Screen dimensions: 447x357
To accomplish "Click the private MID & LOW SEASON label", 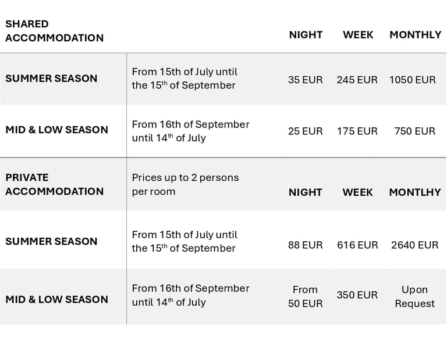I will click(x=56, y=299).
